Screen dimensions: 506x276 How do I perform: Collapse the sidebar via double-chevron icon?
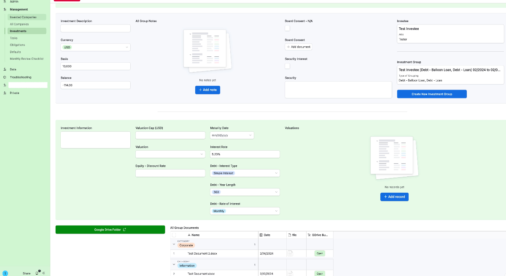(x=43, y=273)
